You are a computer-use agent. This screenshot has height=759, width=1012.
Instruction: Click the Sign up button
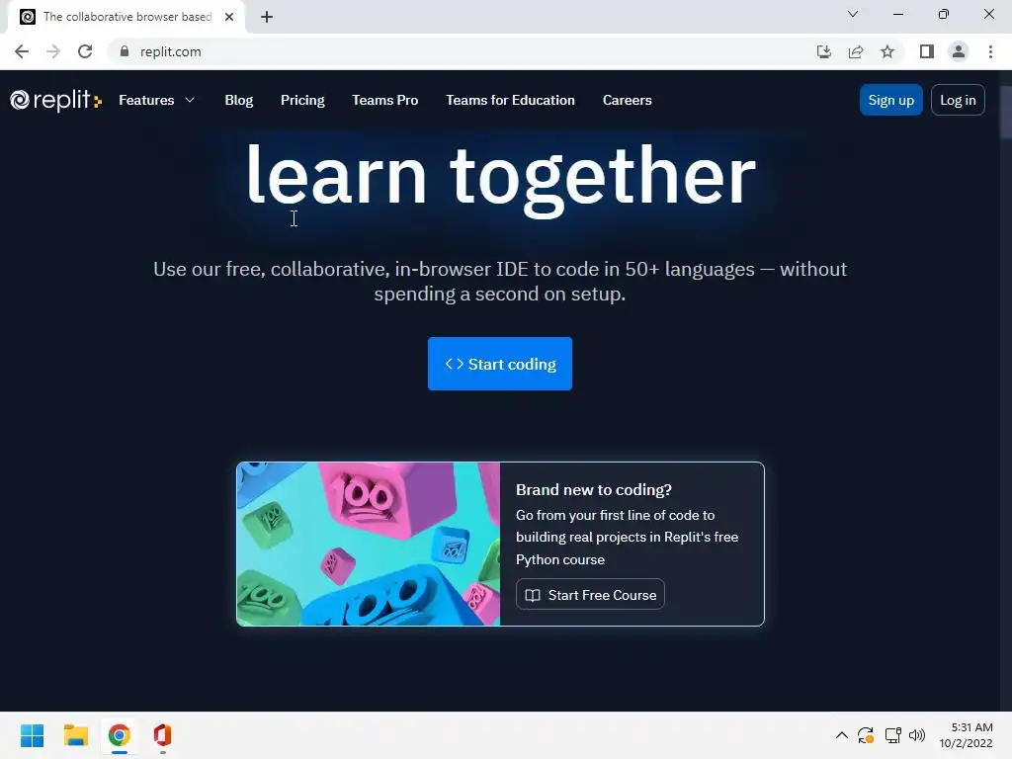[890, 100]
